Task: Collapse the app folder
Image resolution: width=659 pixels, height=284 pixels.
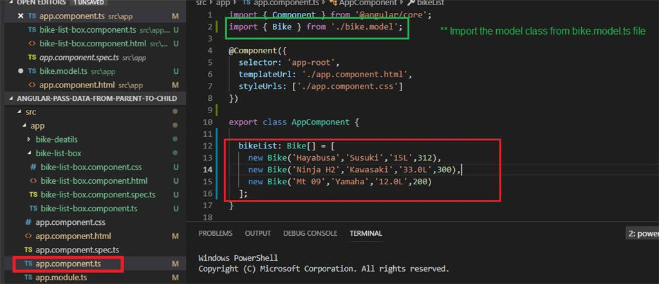Action: pos(37,126)
